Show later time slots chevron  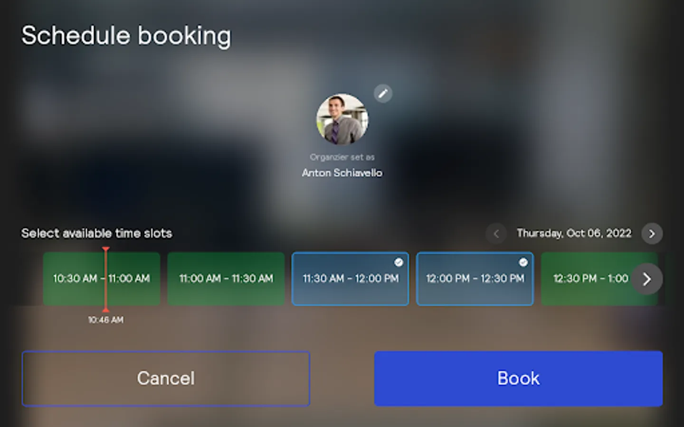pyautogui.click(x=646, y=279)
